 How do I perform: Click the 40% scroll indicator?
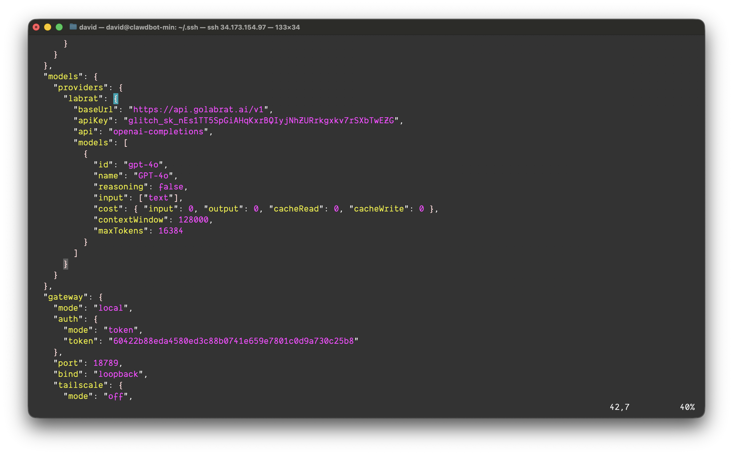[x=688, y=407]
